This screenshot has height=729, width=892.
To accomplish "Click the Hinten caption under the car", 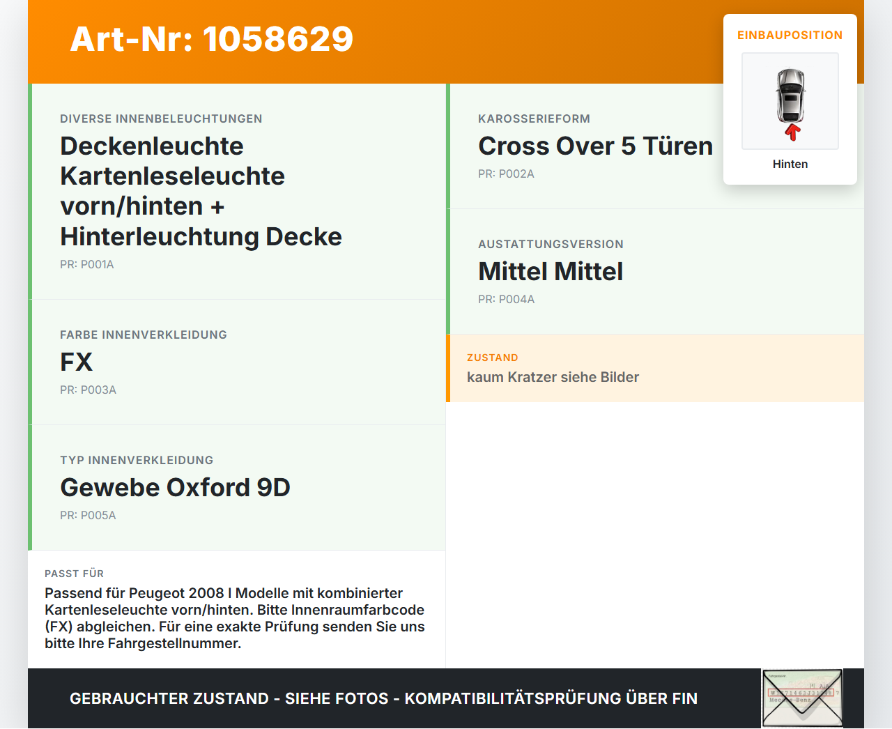I will click(790, 164).
